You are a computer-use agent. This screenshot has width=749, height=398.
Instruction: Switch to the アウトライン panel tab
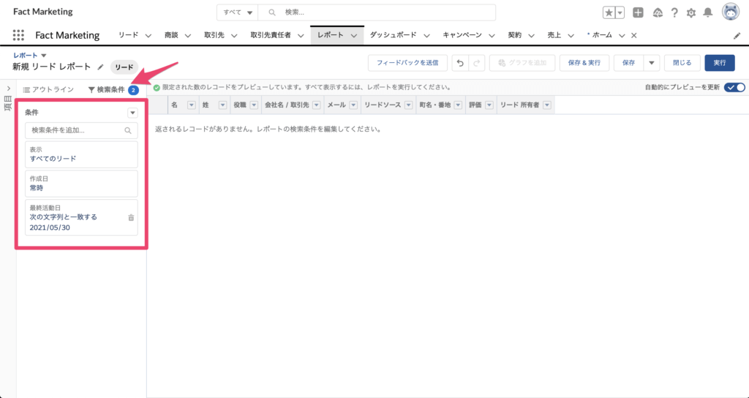tap(48, 89)
